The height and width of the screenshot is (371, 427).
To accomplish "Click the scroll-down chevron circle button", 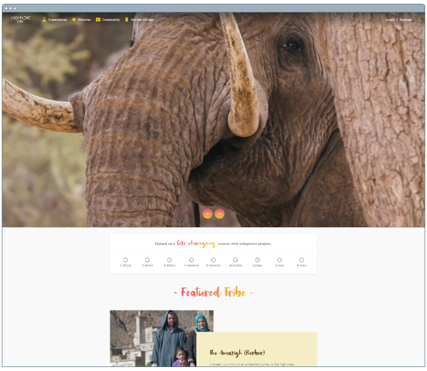I will (x=208, y=213).
